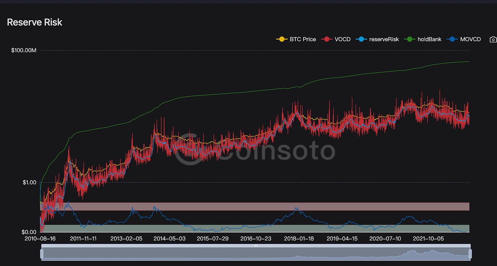Screen dimensions: 497x266
Task: Click the right handle of zoom slider
Action: click(470, 254)
